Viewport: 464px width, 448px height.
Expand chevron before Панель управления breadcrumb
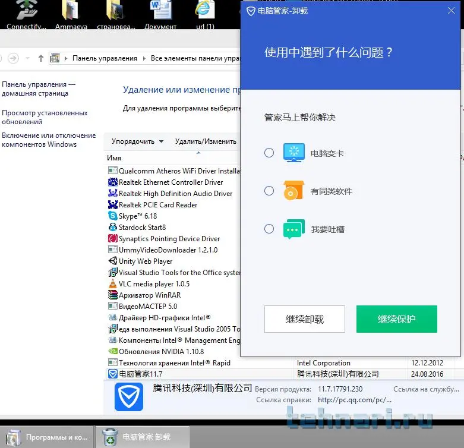(66, 58)
